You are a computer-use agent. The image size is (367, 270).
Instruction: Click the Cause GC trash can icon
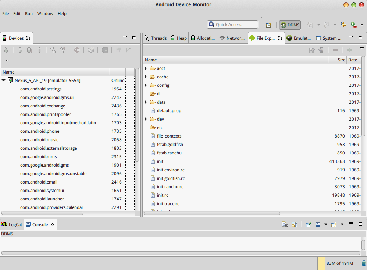point(40,50)
